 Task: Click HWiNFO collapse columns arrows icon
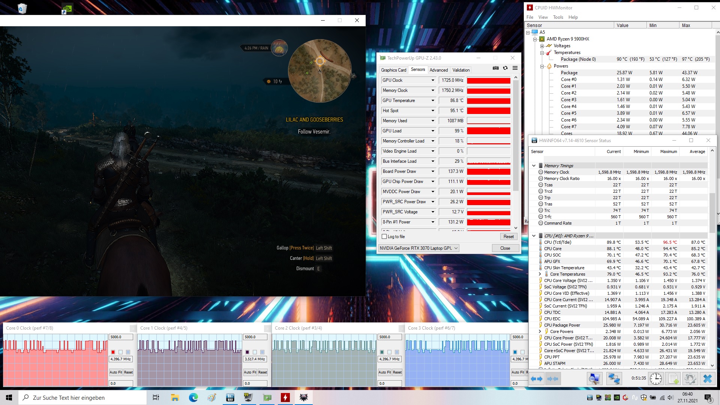coord(553,379)
